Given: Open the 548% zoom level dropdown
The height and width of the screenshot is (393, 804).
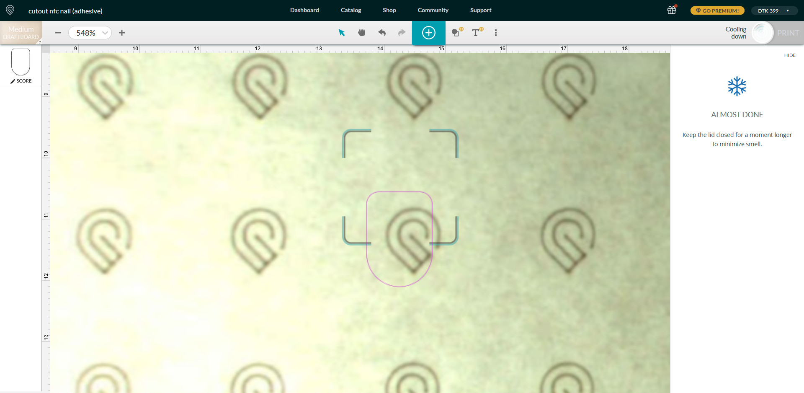Looking at the screenshot, I should coord(90,33).
